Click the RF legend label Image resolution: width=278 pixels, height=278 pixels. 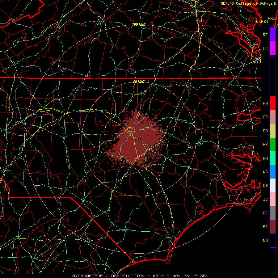point(265,35)
